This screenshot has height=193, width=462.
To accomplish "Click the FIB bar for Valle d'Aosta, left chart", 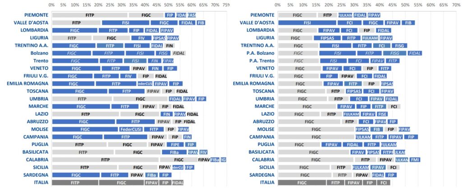I will coord(201,23).
